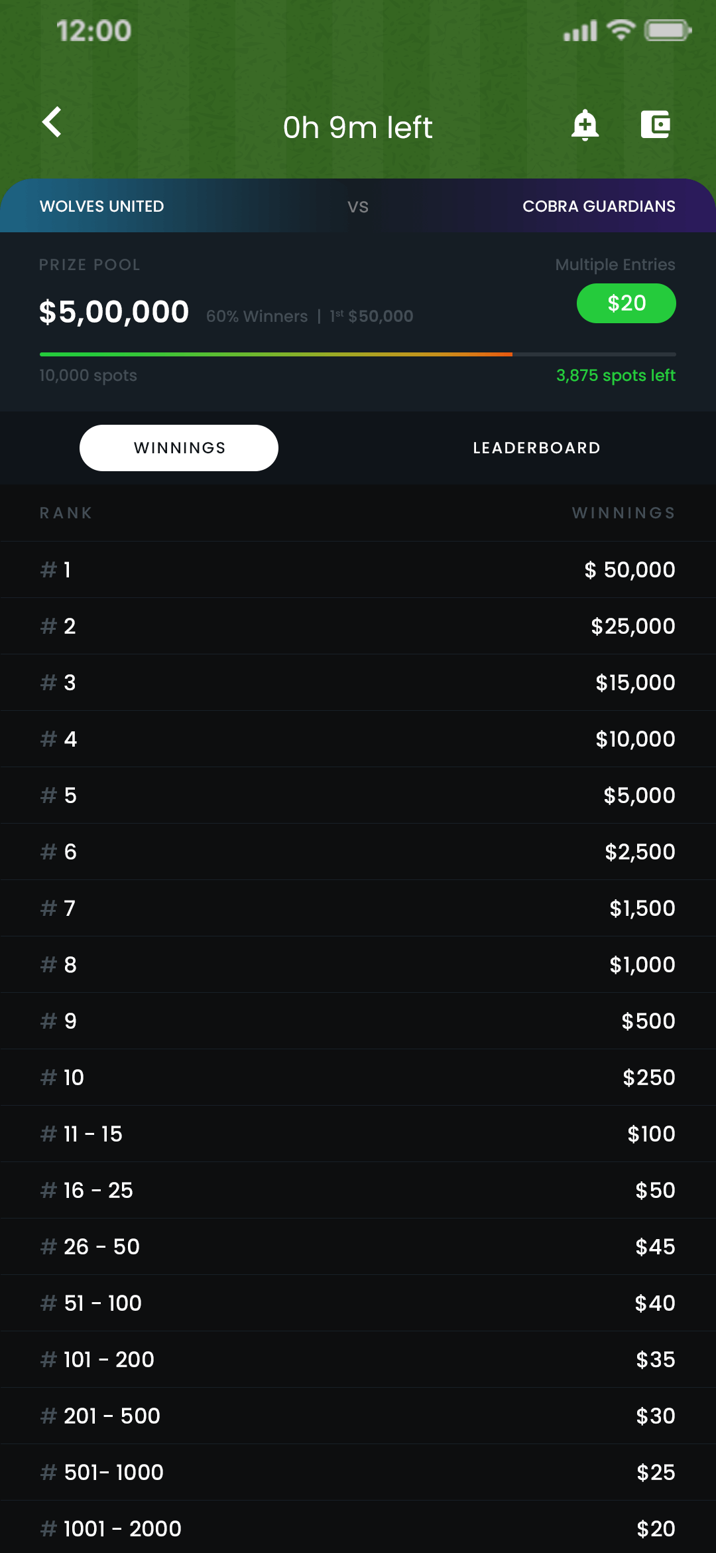This screenshot has height=1553, width=716.
Task: Tap the rank #5 row
Action: (x=358, y=795)
